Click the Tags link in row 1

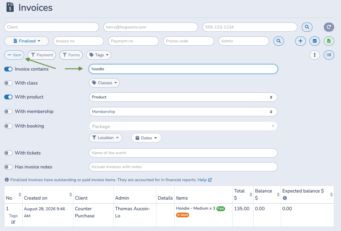[x=13, y=216]
